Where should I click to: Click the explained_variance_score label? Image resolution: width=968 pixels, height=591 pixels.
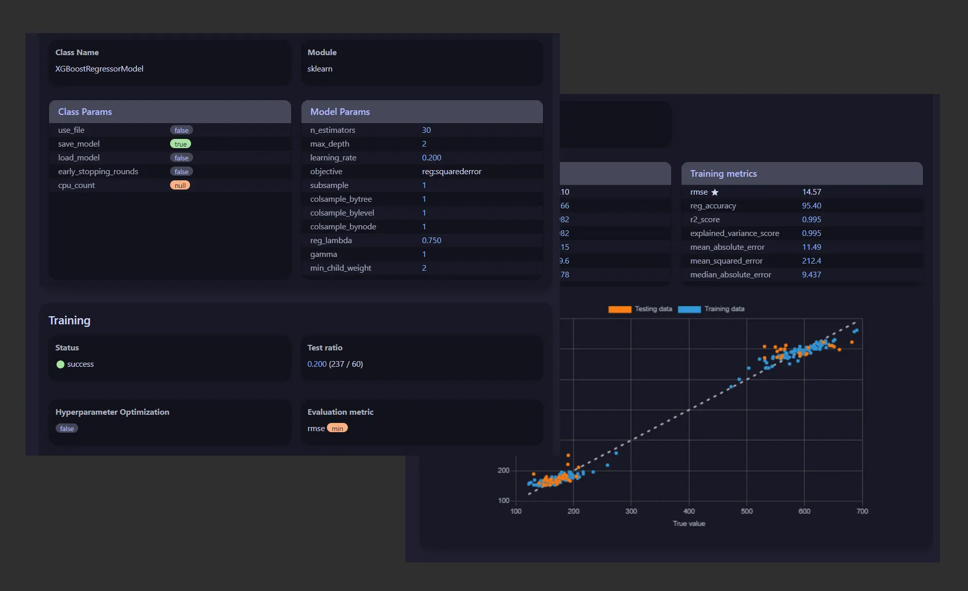click(735, 233)
